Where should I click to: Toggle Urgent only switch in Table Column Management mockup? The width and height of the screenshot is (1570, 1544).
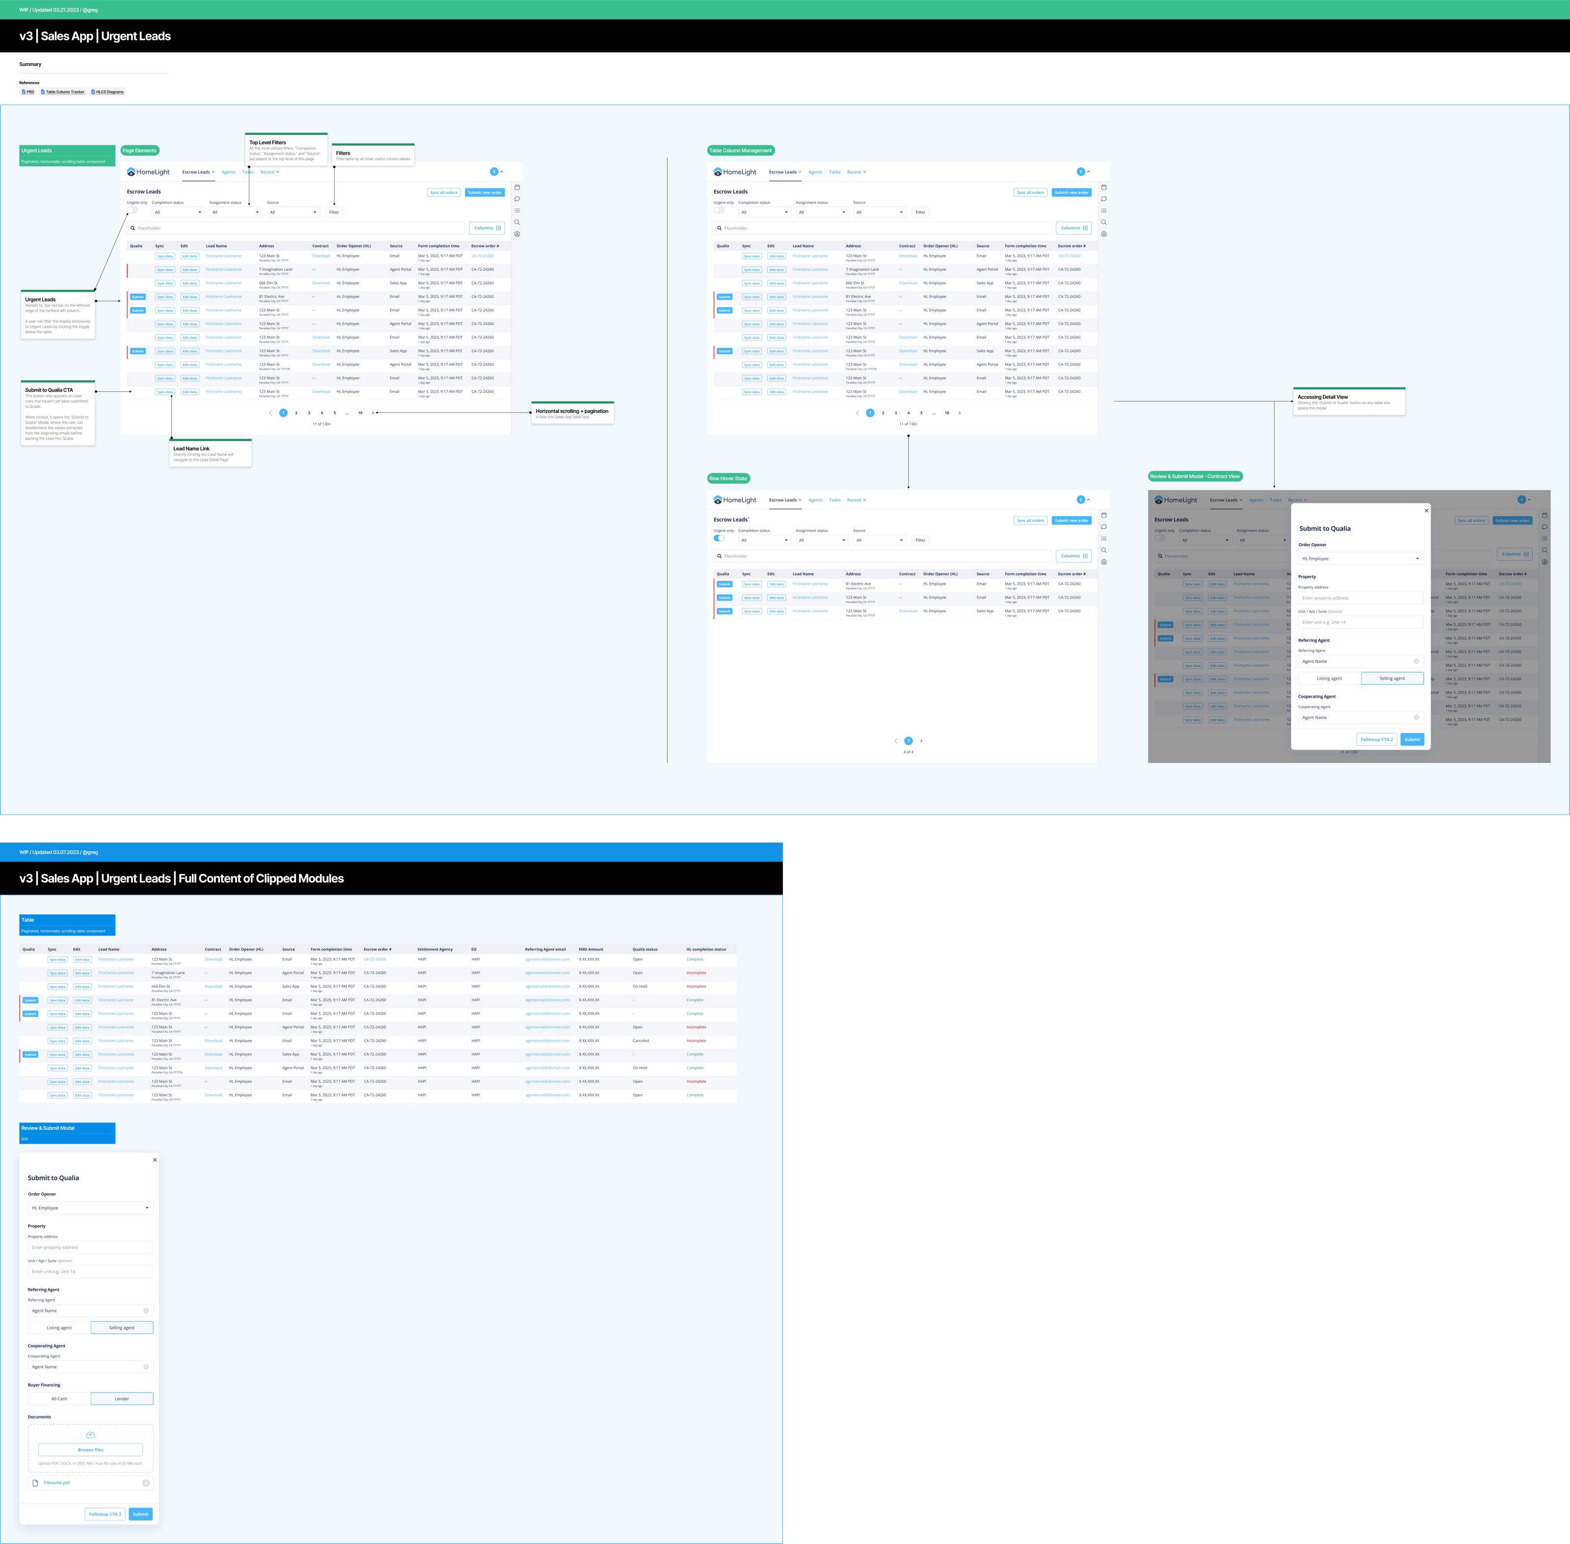point(719,210)
